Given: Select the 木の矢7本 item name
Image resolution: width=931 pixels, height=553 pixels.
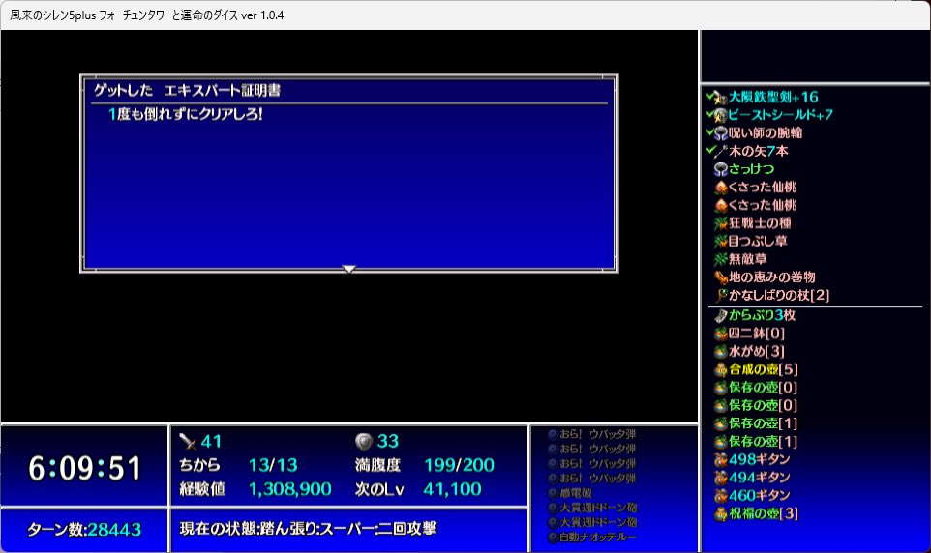Looking at the screenshot, I should pos(758,152).
